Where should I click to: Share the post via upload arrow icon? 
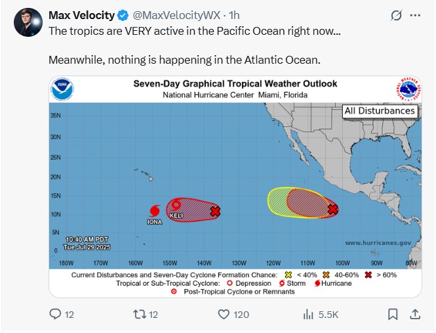(415, 314)
